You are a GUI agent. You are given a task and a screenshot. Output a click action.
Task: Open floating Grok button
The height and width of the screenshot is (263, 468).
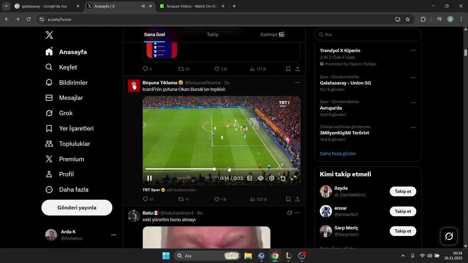pos(449,236)
